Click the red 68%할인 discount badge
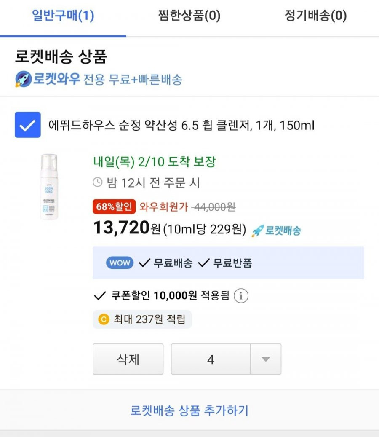Image resolution: width=379 pixels, height=437 pixels. click(x=114, y=206)
